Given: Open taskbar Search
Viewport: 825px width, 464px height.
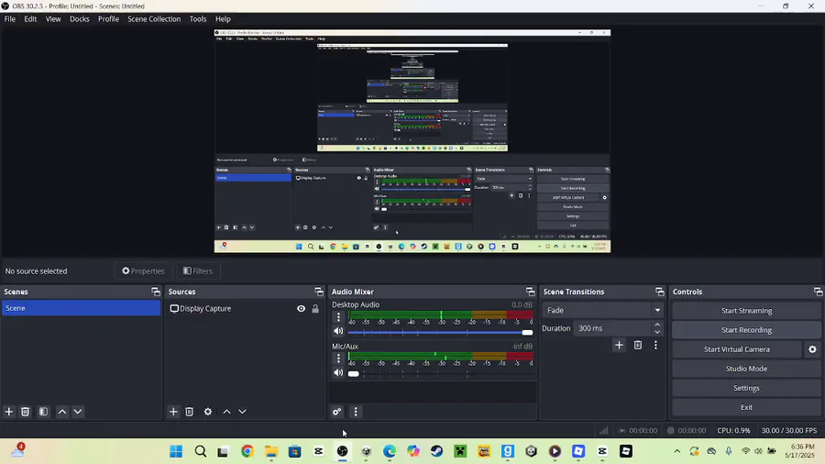Looking at the screenshot, I should tap(201, 451).
